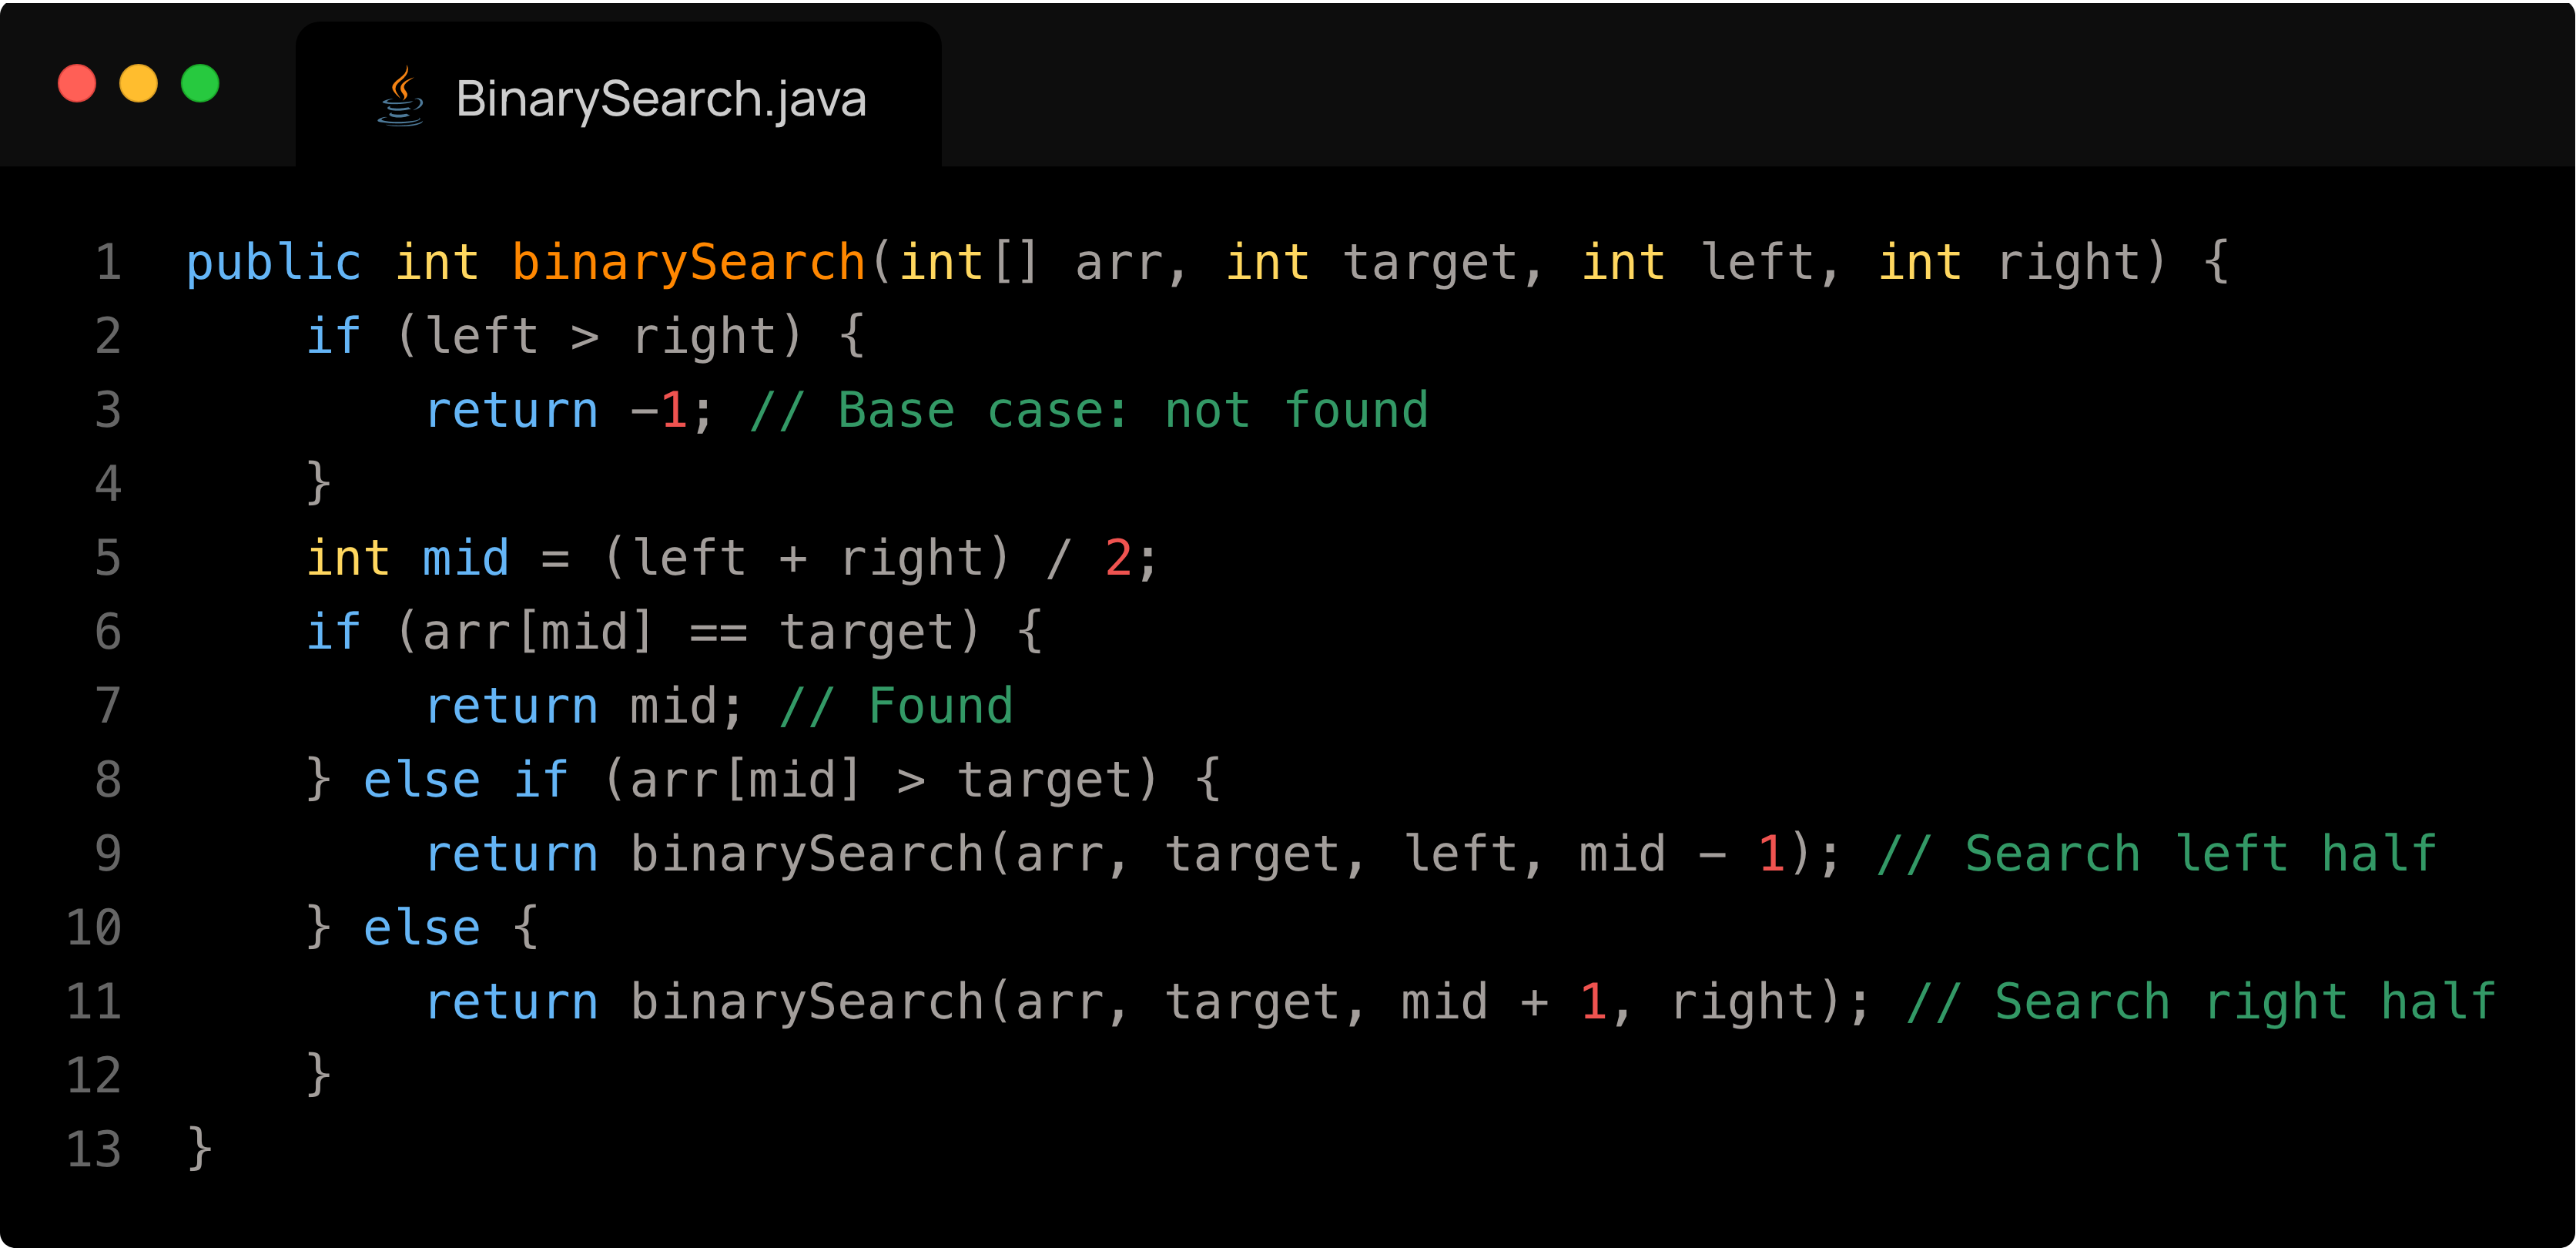This screenshot has height=1248, width=2576.
Task: Click the Java coffee cup icon
Action: (x=401, y=97)
